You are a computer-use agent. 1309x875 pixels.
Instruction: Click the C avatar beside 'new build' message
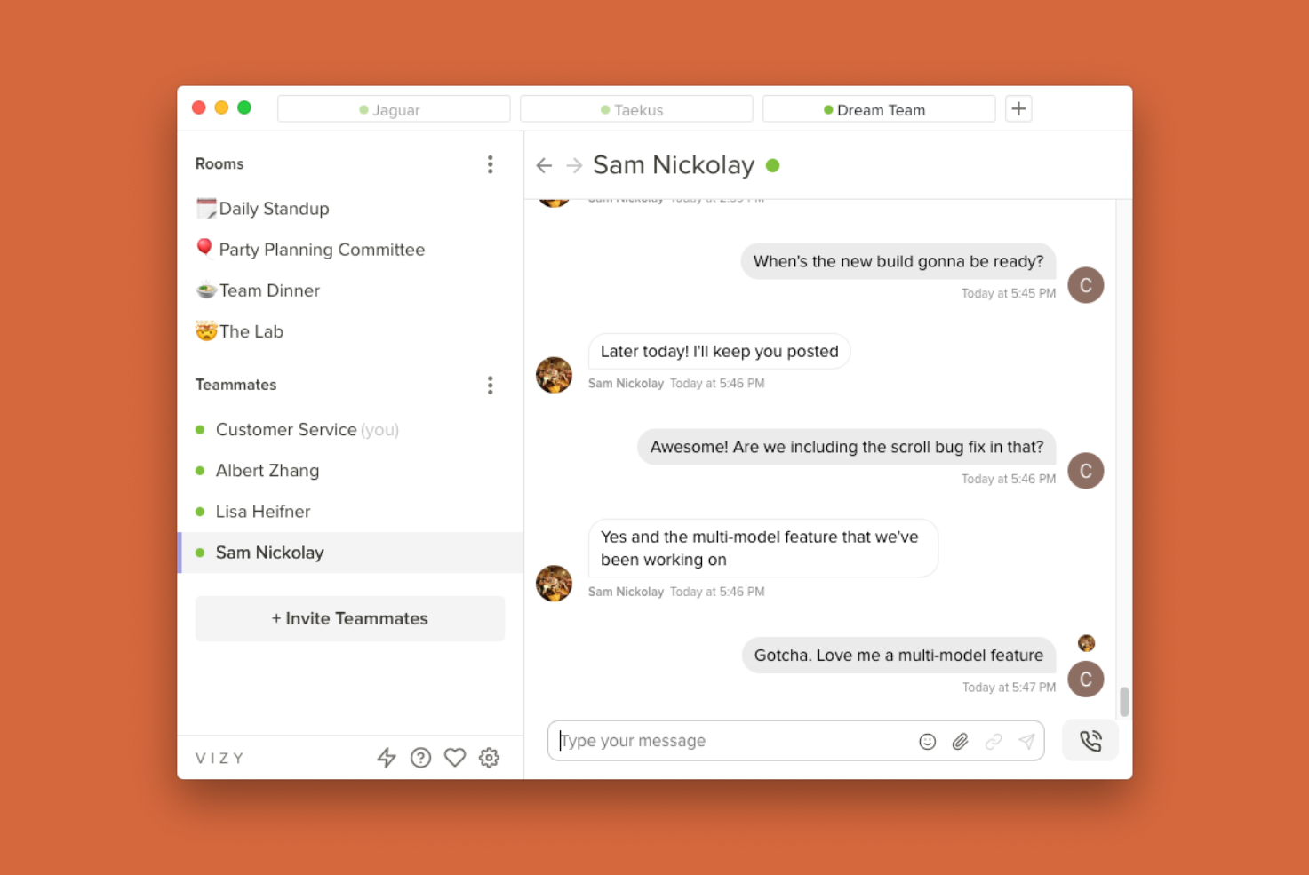pos(1085,285)
